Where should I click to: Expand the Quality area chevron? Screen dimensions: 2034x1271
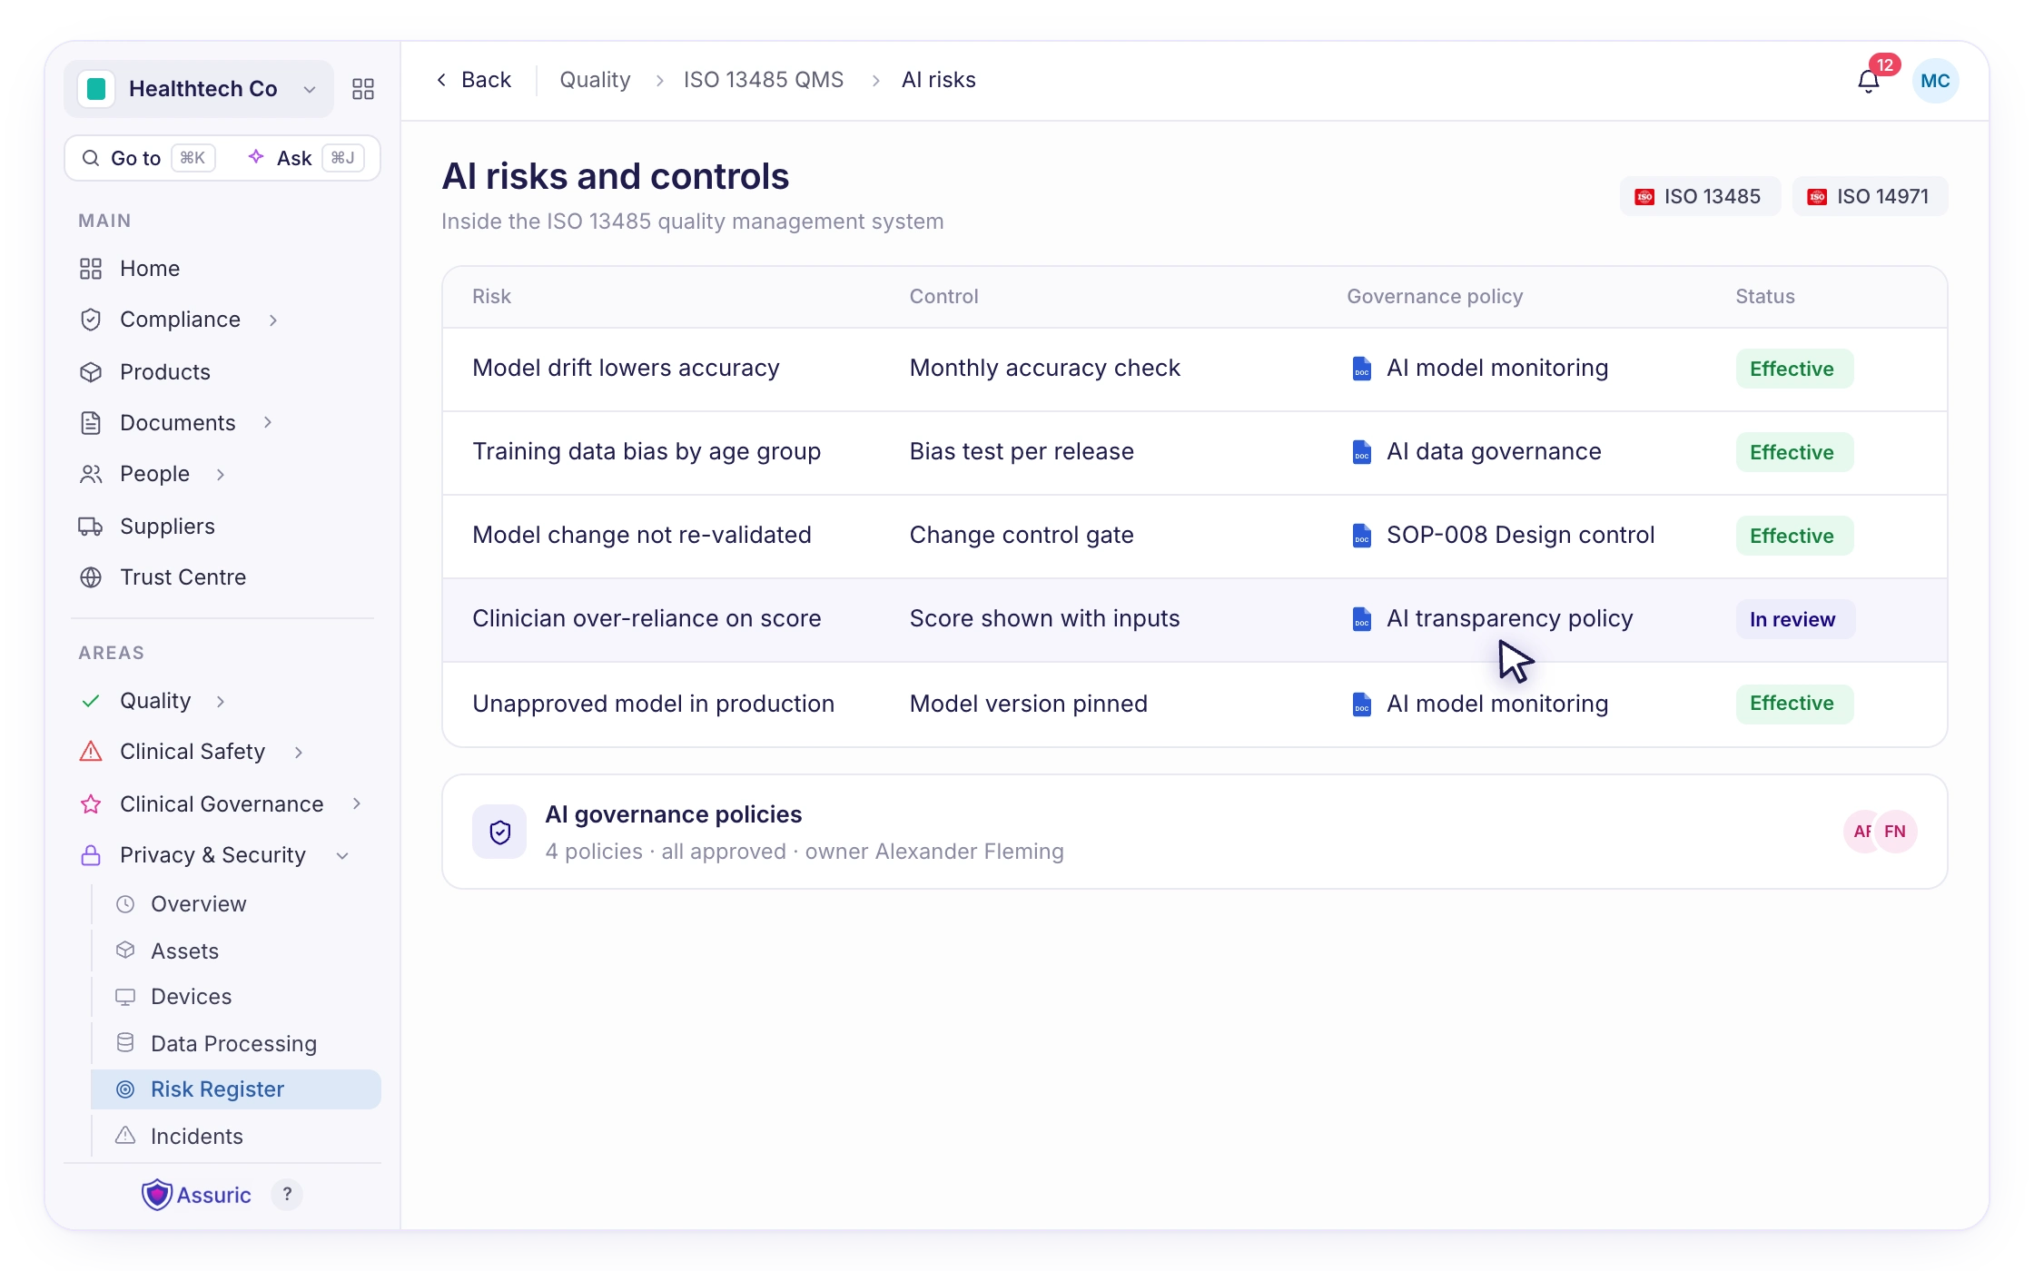tap(221, 702)
